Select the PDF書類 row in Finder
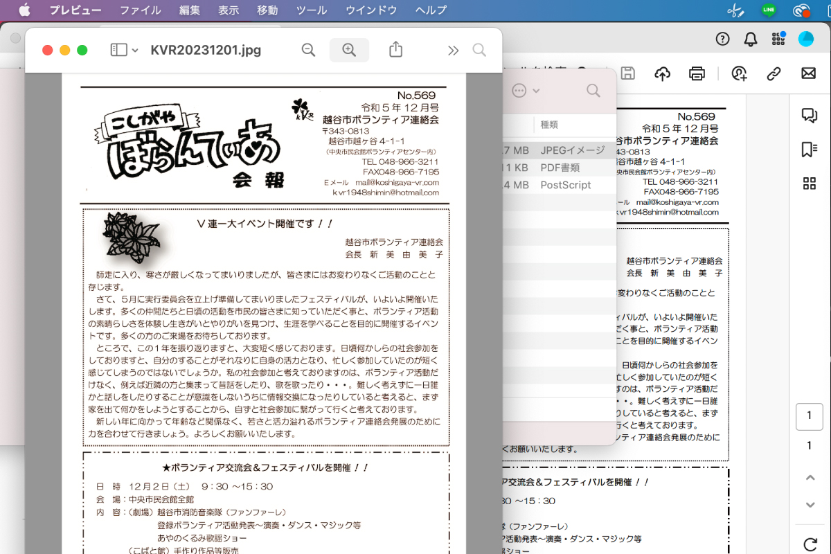The image size is (831, 554). click(559, 168)
